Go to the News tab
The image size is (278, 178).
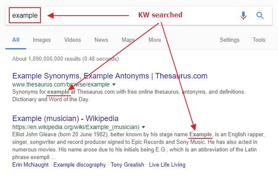pos(101,40)
